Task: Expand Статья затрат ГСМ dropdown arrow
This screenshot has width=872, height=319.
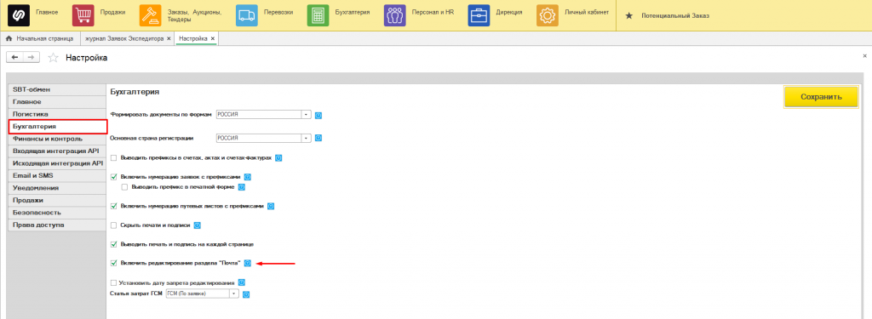Action: coord(234,293)
